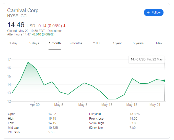The image size is (174, 140).
Task: Show the YTD chart range
Action: tap(96, 43)
